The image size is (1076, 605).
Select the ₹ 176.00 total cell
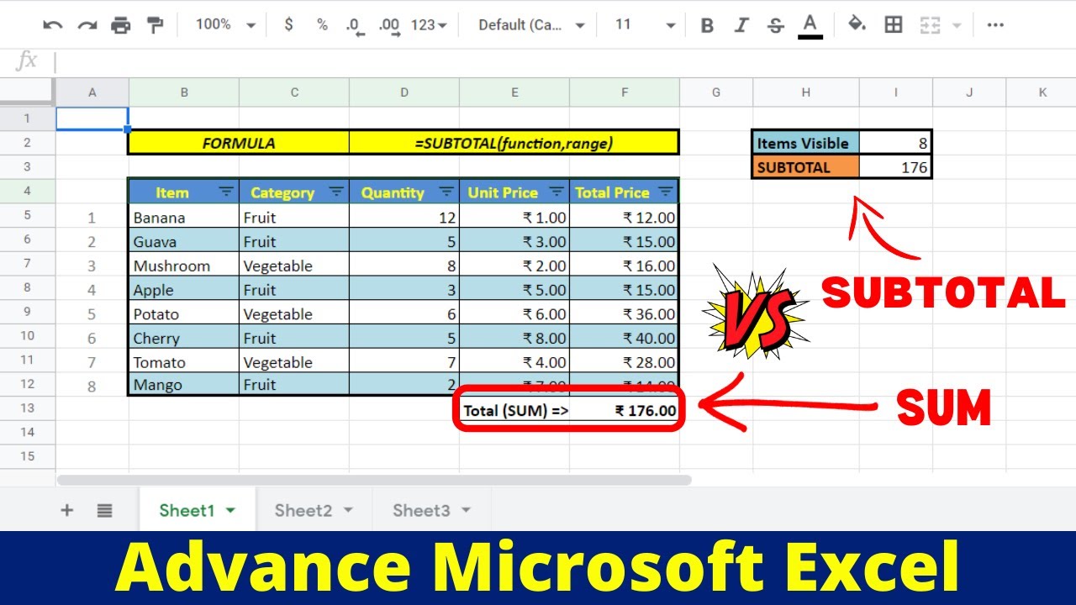[624, 411]
